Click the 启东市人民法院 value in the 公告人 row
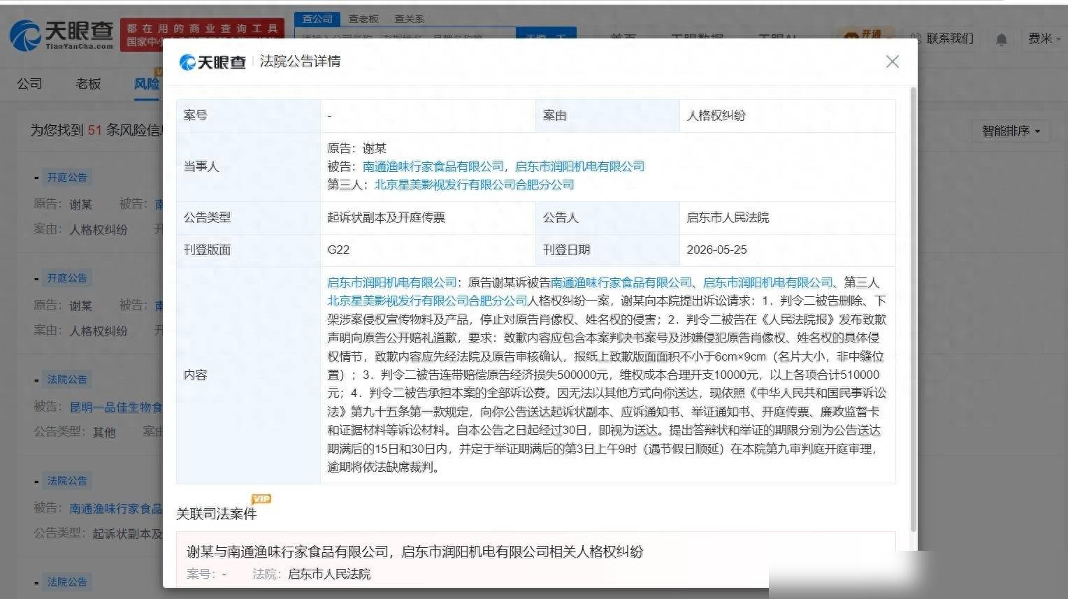The image size is (1068, 599). click(728, 217)
